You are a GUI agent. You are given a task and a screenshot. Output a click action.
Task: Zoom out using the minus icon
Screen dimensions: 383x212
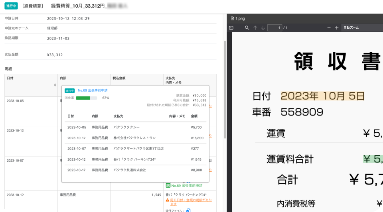click(x=329, y=27)
